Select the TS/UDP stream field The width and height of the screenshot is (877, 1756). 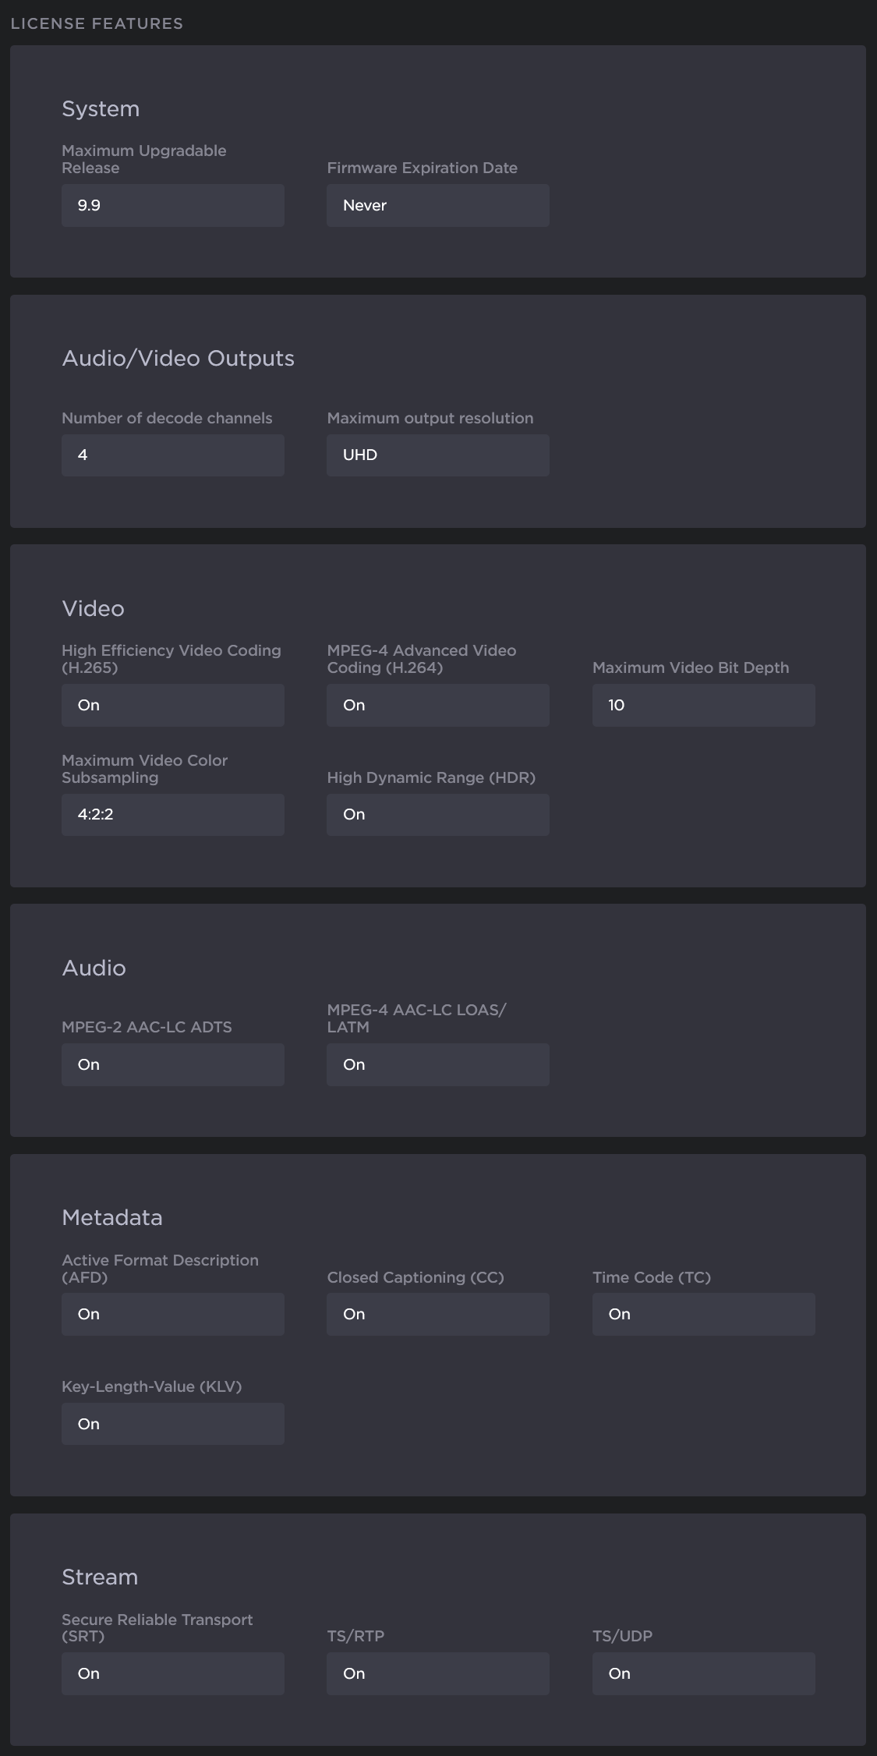pyautogui.click(x=703, y=1673)
